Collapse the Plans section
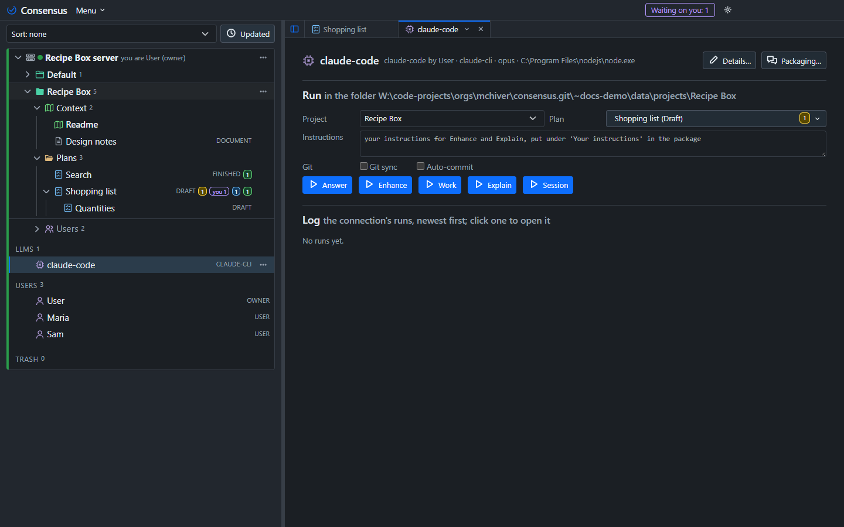This screenshot has width=844, height=527. (x=37, y=158)
